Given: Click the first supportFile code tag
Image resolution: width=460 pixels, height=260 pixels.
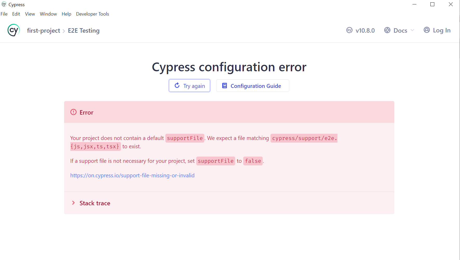Looking at the screenshot, I should 185,138.
